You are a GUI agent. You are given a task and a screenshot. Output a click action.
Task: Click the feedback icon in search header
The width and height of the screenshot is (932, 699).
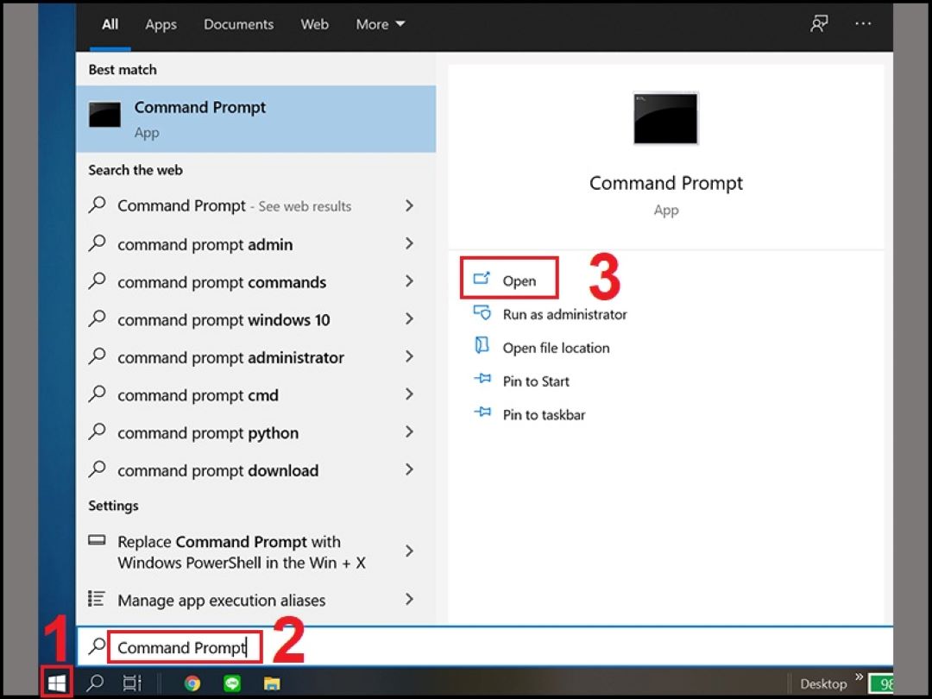pos(819,24)
